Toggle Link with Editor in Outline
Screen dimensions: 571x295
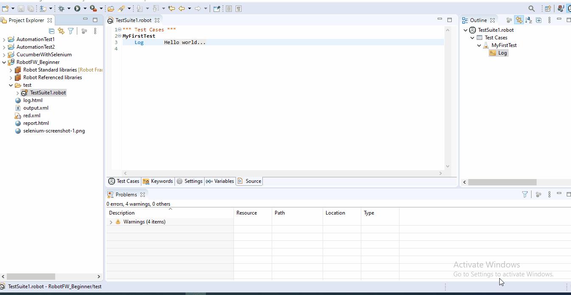[519, 20]
